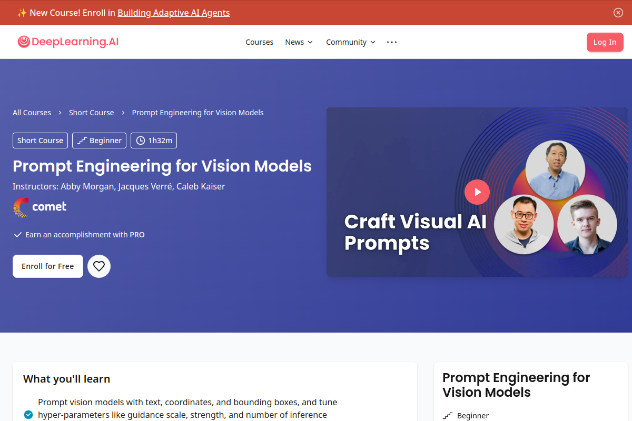Click the instructor portrait with glasses
The image size is (632, 421).
tap(524, 225)
